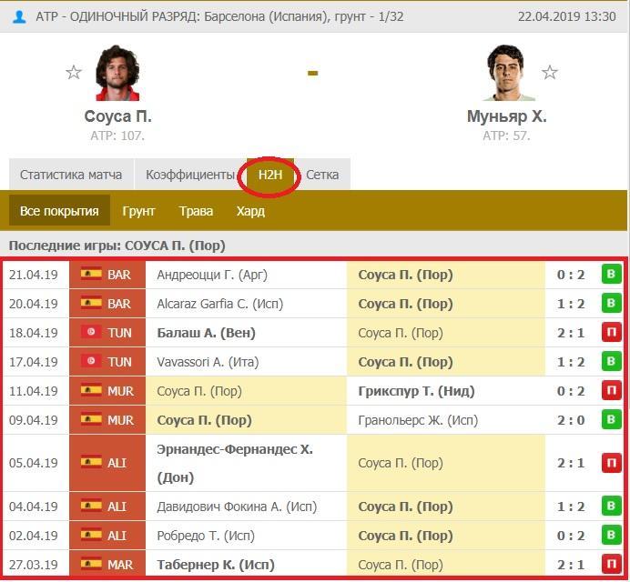Click Spain flag in 21.04.19 BAR row

[x=91, y=274]
